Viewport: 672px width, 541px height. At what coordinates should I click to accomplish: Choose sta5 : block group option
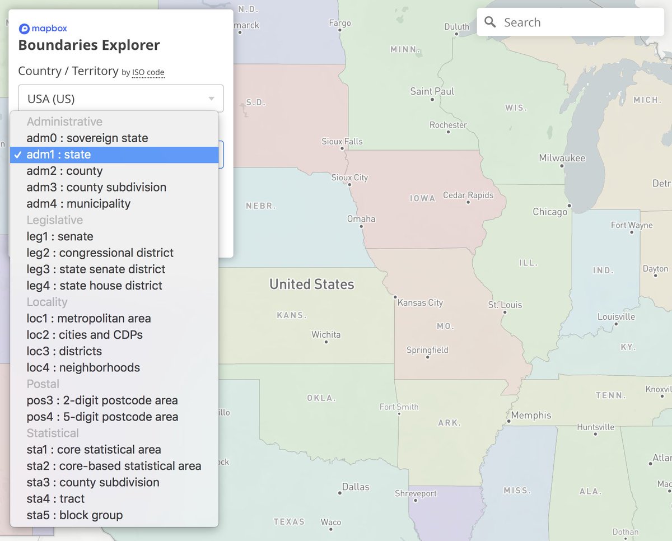[x=114, y=515]
